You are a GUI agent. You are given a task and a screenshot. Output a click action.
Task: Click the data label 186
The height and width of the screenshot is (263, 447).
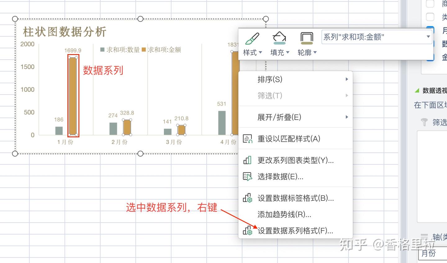[59, 119]
